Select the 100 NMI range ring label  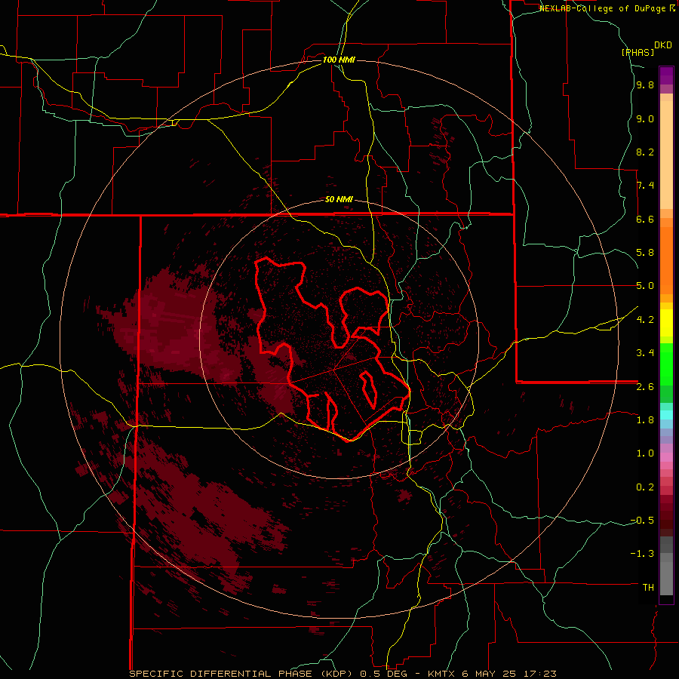click(339, 60)
